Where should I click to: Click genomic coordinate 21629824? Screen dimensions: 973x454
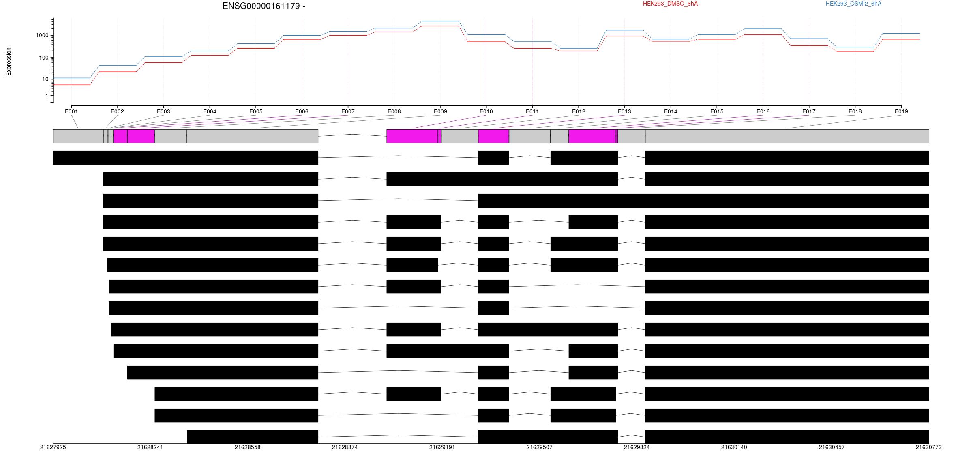tap(637, 448)
